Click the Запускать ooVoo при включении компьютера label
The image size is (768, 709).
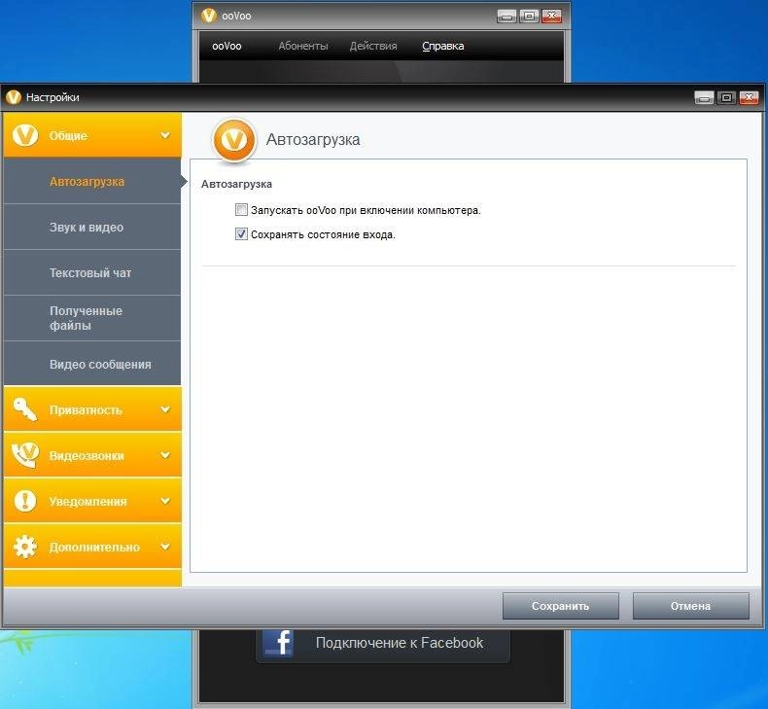[366, 210]
